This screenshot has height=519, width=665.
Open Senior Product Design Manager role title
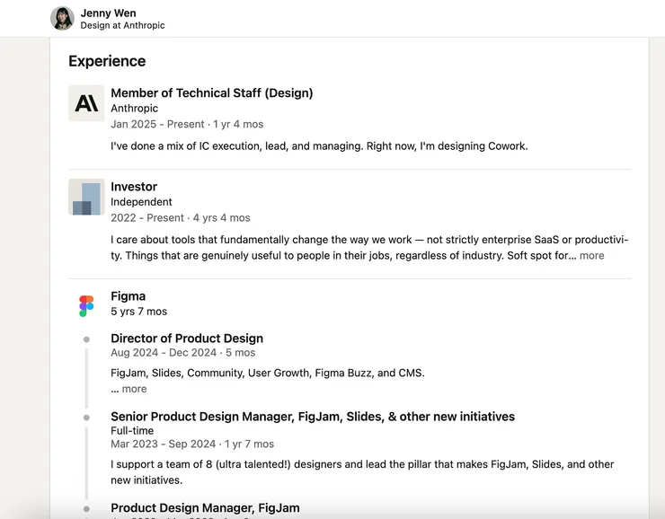312,417
